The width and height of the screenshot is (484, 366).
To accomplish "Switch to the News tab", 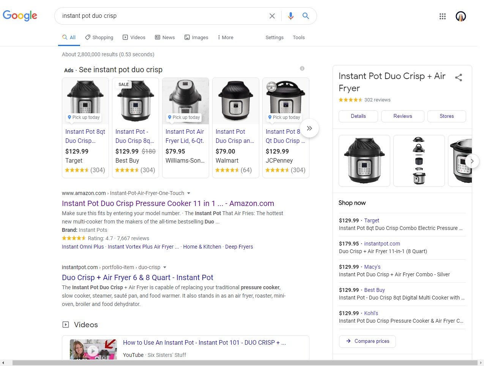I will point(165,37).
